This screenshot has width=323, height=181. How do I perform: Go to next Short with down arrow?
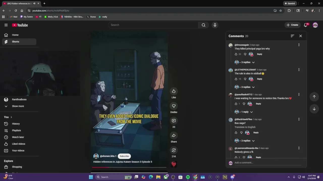tap(314, 109)
